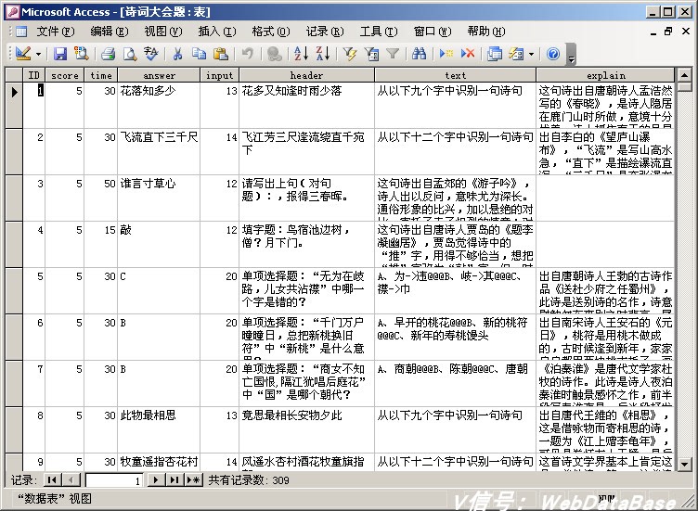Image resolution: width=698 pixels, height=511 pixels.
Task: Jump to last record navigation button
Action: pyautogui.click(x=174, y=479)
